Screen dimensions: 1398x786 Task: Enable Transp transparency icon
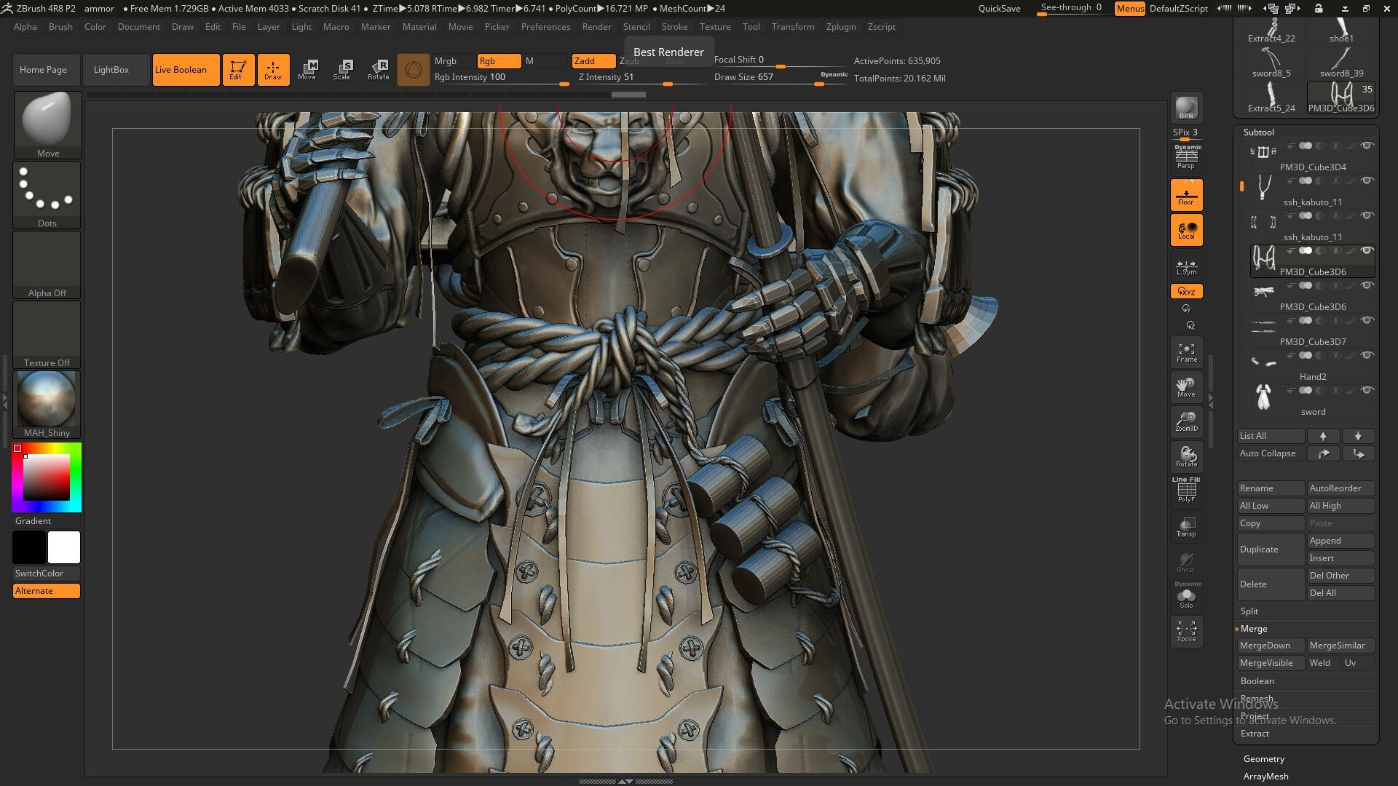(x=1186, y=527)
